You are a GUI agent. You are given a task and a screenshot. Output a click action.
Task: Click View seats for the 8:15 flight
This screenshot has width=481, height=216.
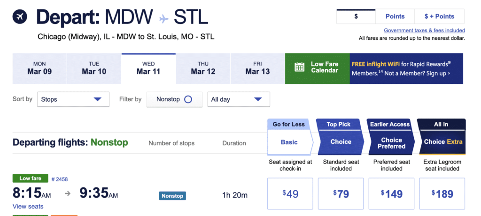click(x=28, y=207)
